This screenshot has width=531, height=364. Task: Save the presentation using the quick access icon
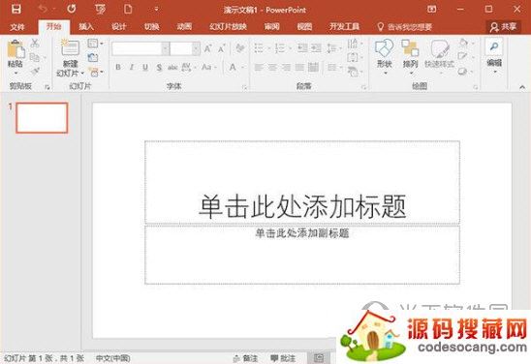point(16,9)
